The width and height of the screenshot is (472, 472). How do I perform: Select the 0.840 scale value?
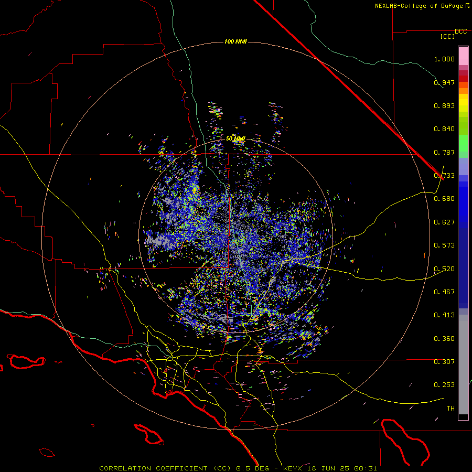444,129
